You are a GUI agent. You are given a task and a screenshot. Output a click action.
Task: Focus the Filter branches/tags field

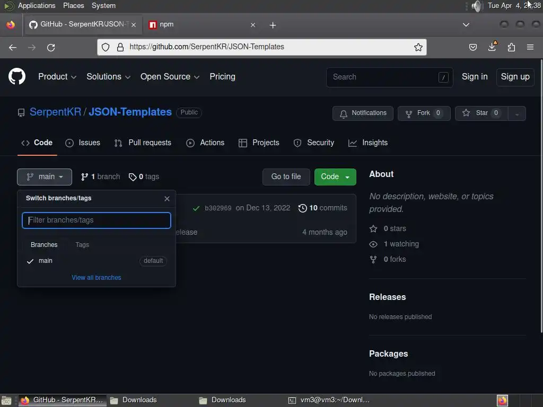click(97, 220)
